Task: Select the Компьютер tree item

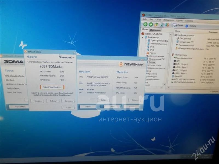Action: (x=152, y=37)
